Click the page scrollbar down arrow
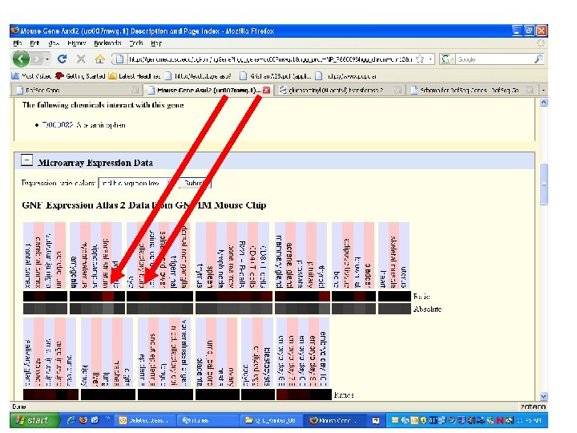This screenshot has height=433, width=577. tap(544, 396)
